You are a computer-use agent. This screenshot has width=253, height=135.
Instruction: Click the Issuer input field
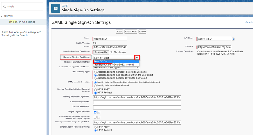[x=110, y=47]
